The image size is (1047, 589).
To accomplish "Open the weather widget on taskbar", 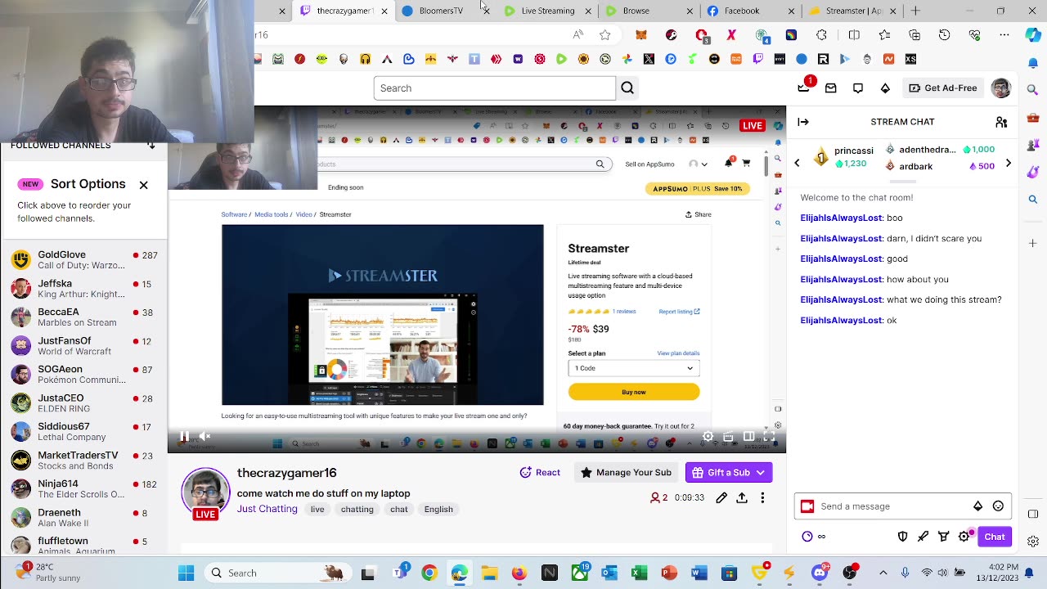I will [49, 573].
